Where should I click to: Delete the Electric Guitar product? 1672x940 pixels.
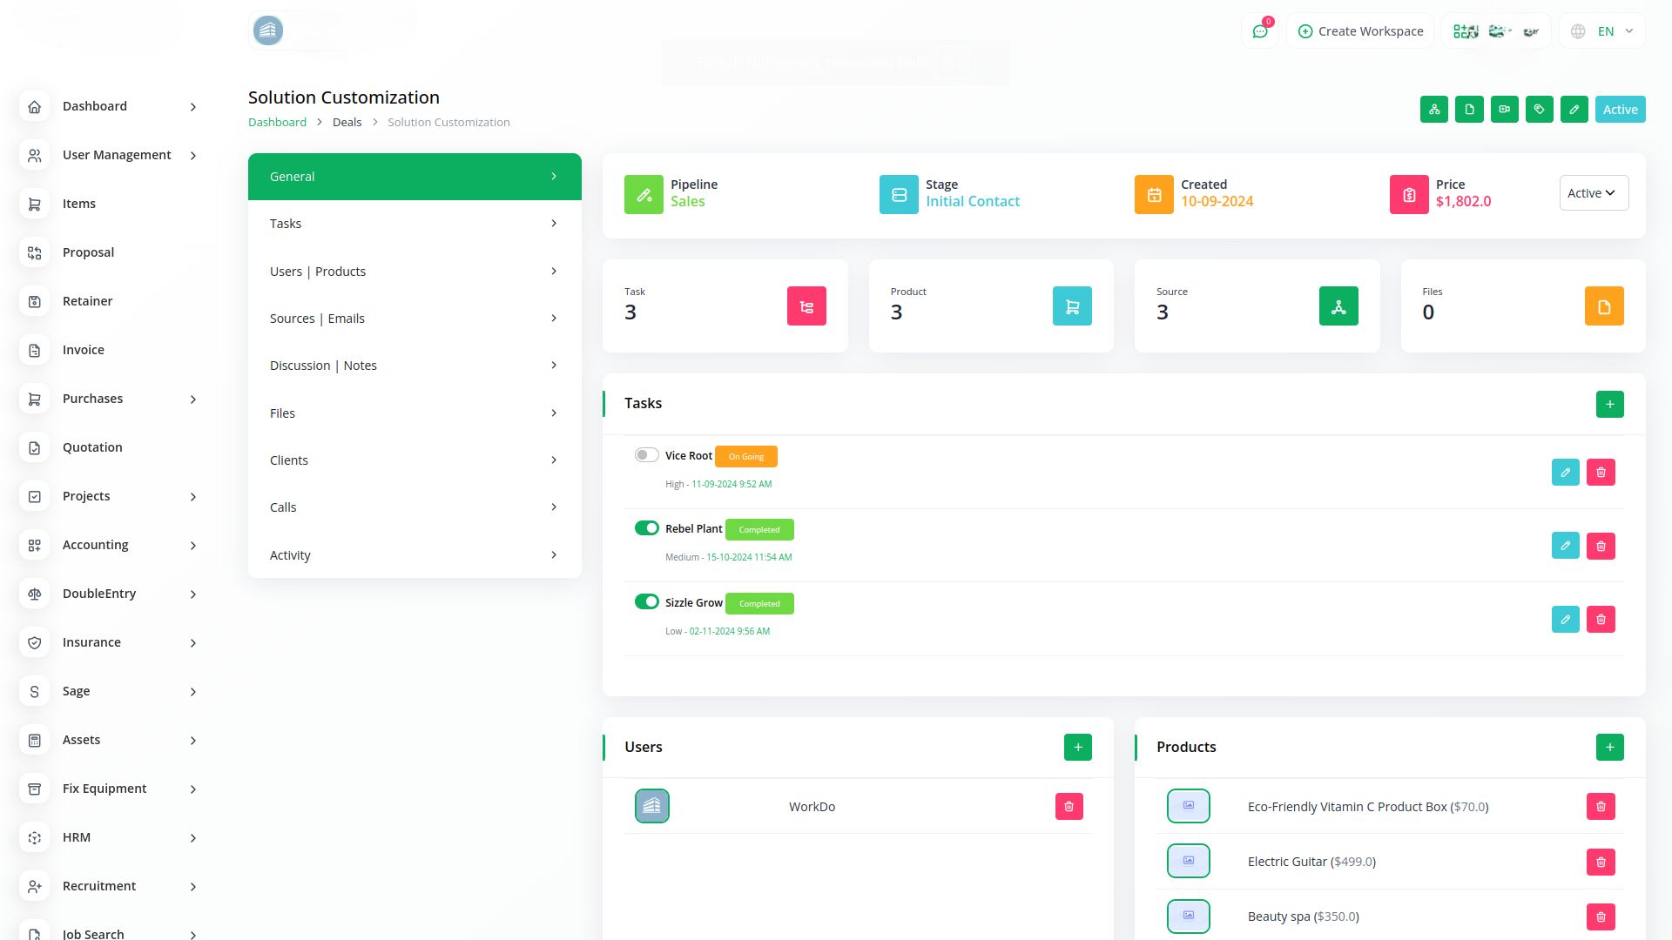(x=1601, y=863)
